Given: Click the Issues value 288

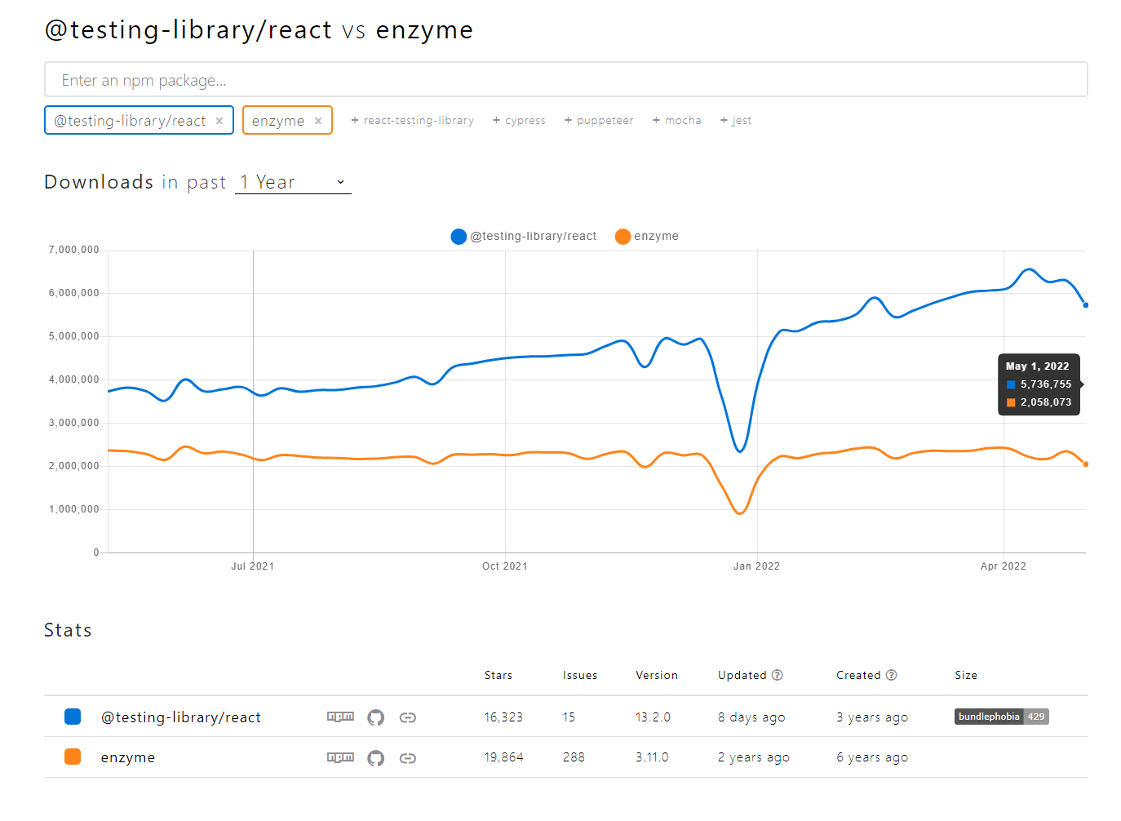Looking at the screenshot, I should [574, 757].
